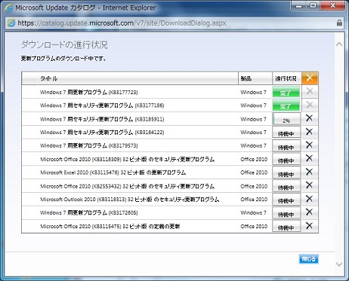Cancel download of KB3185911 update
The image size is (349, 281).
pyautogui.click(x=309, y=118)
